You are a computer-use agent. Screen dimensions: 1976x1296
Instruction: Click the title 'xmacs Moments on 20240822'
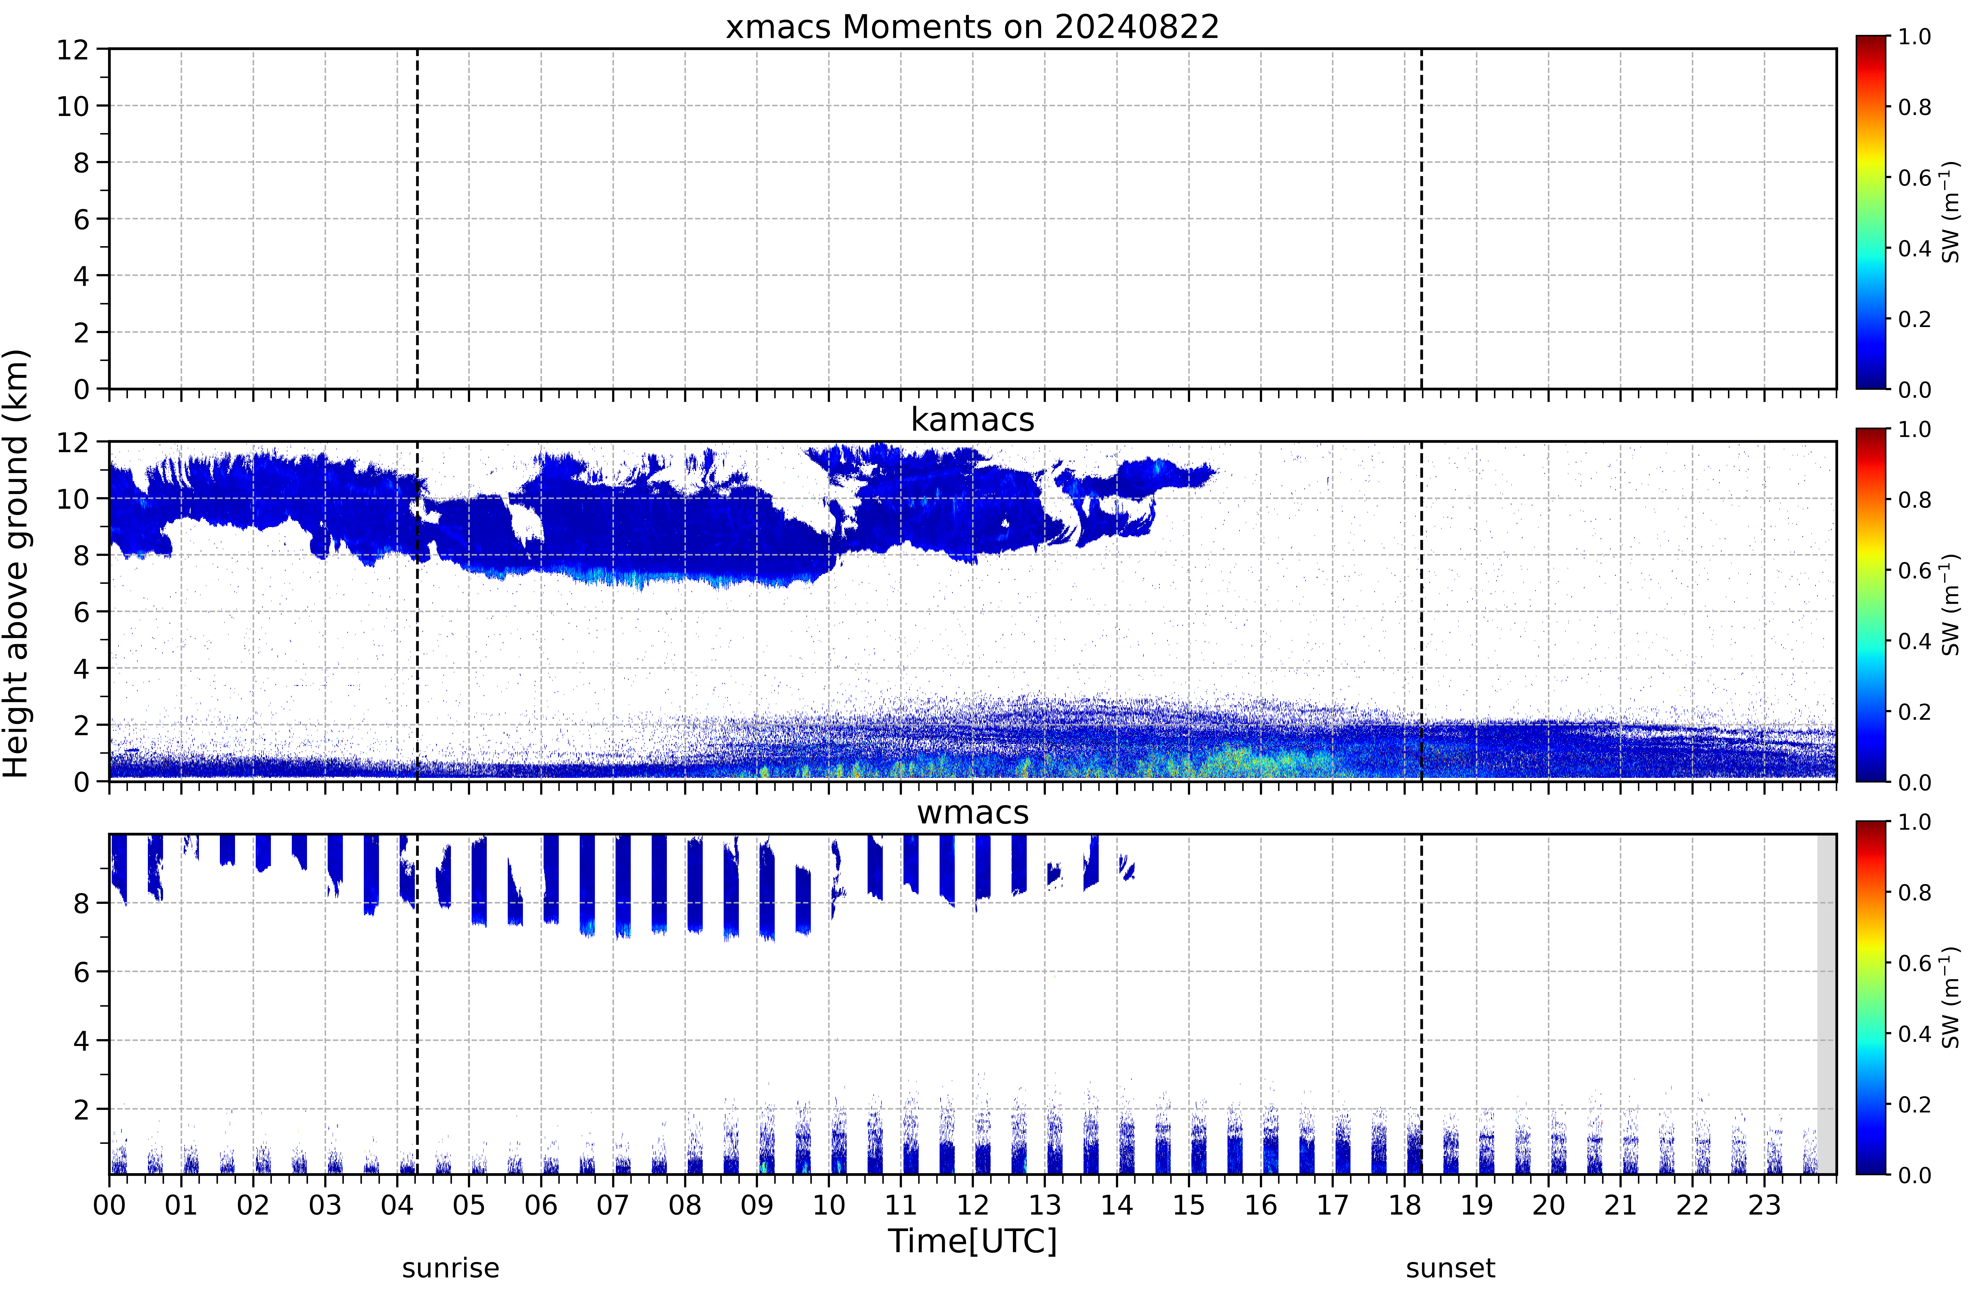pyautogui.click(x=972, y=27)
